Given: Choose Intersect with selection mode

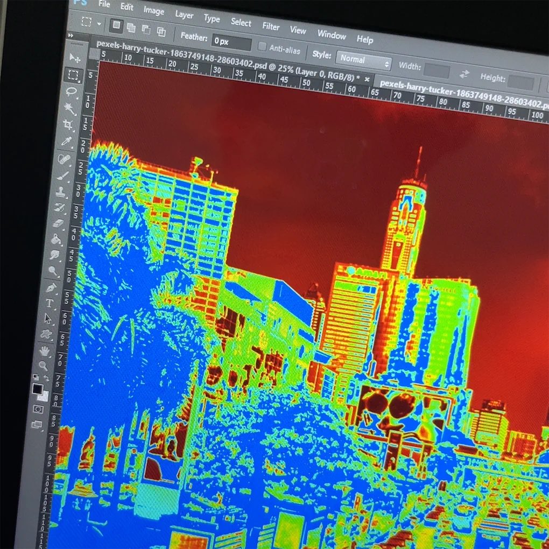Looking at the screenshot, I should coord(161,32).
